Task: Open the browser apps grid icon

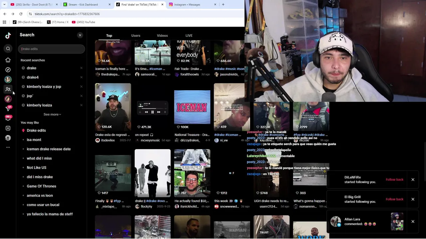Action: [x=4, y=22]
